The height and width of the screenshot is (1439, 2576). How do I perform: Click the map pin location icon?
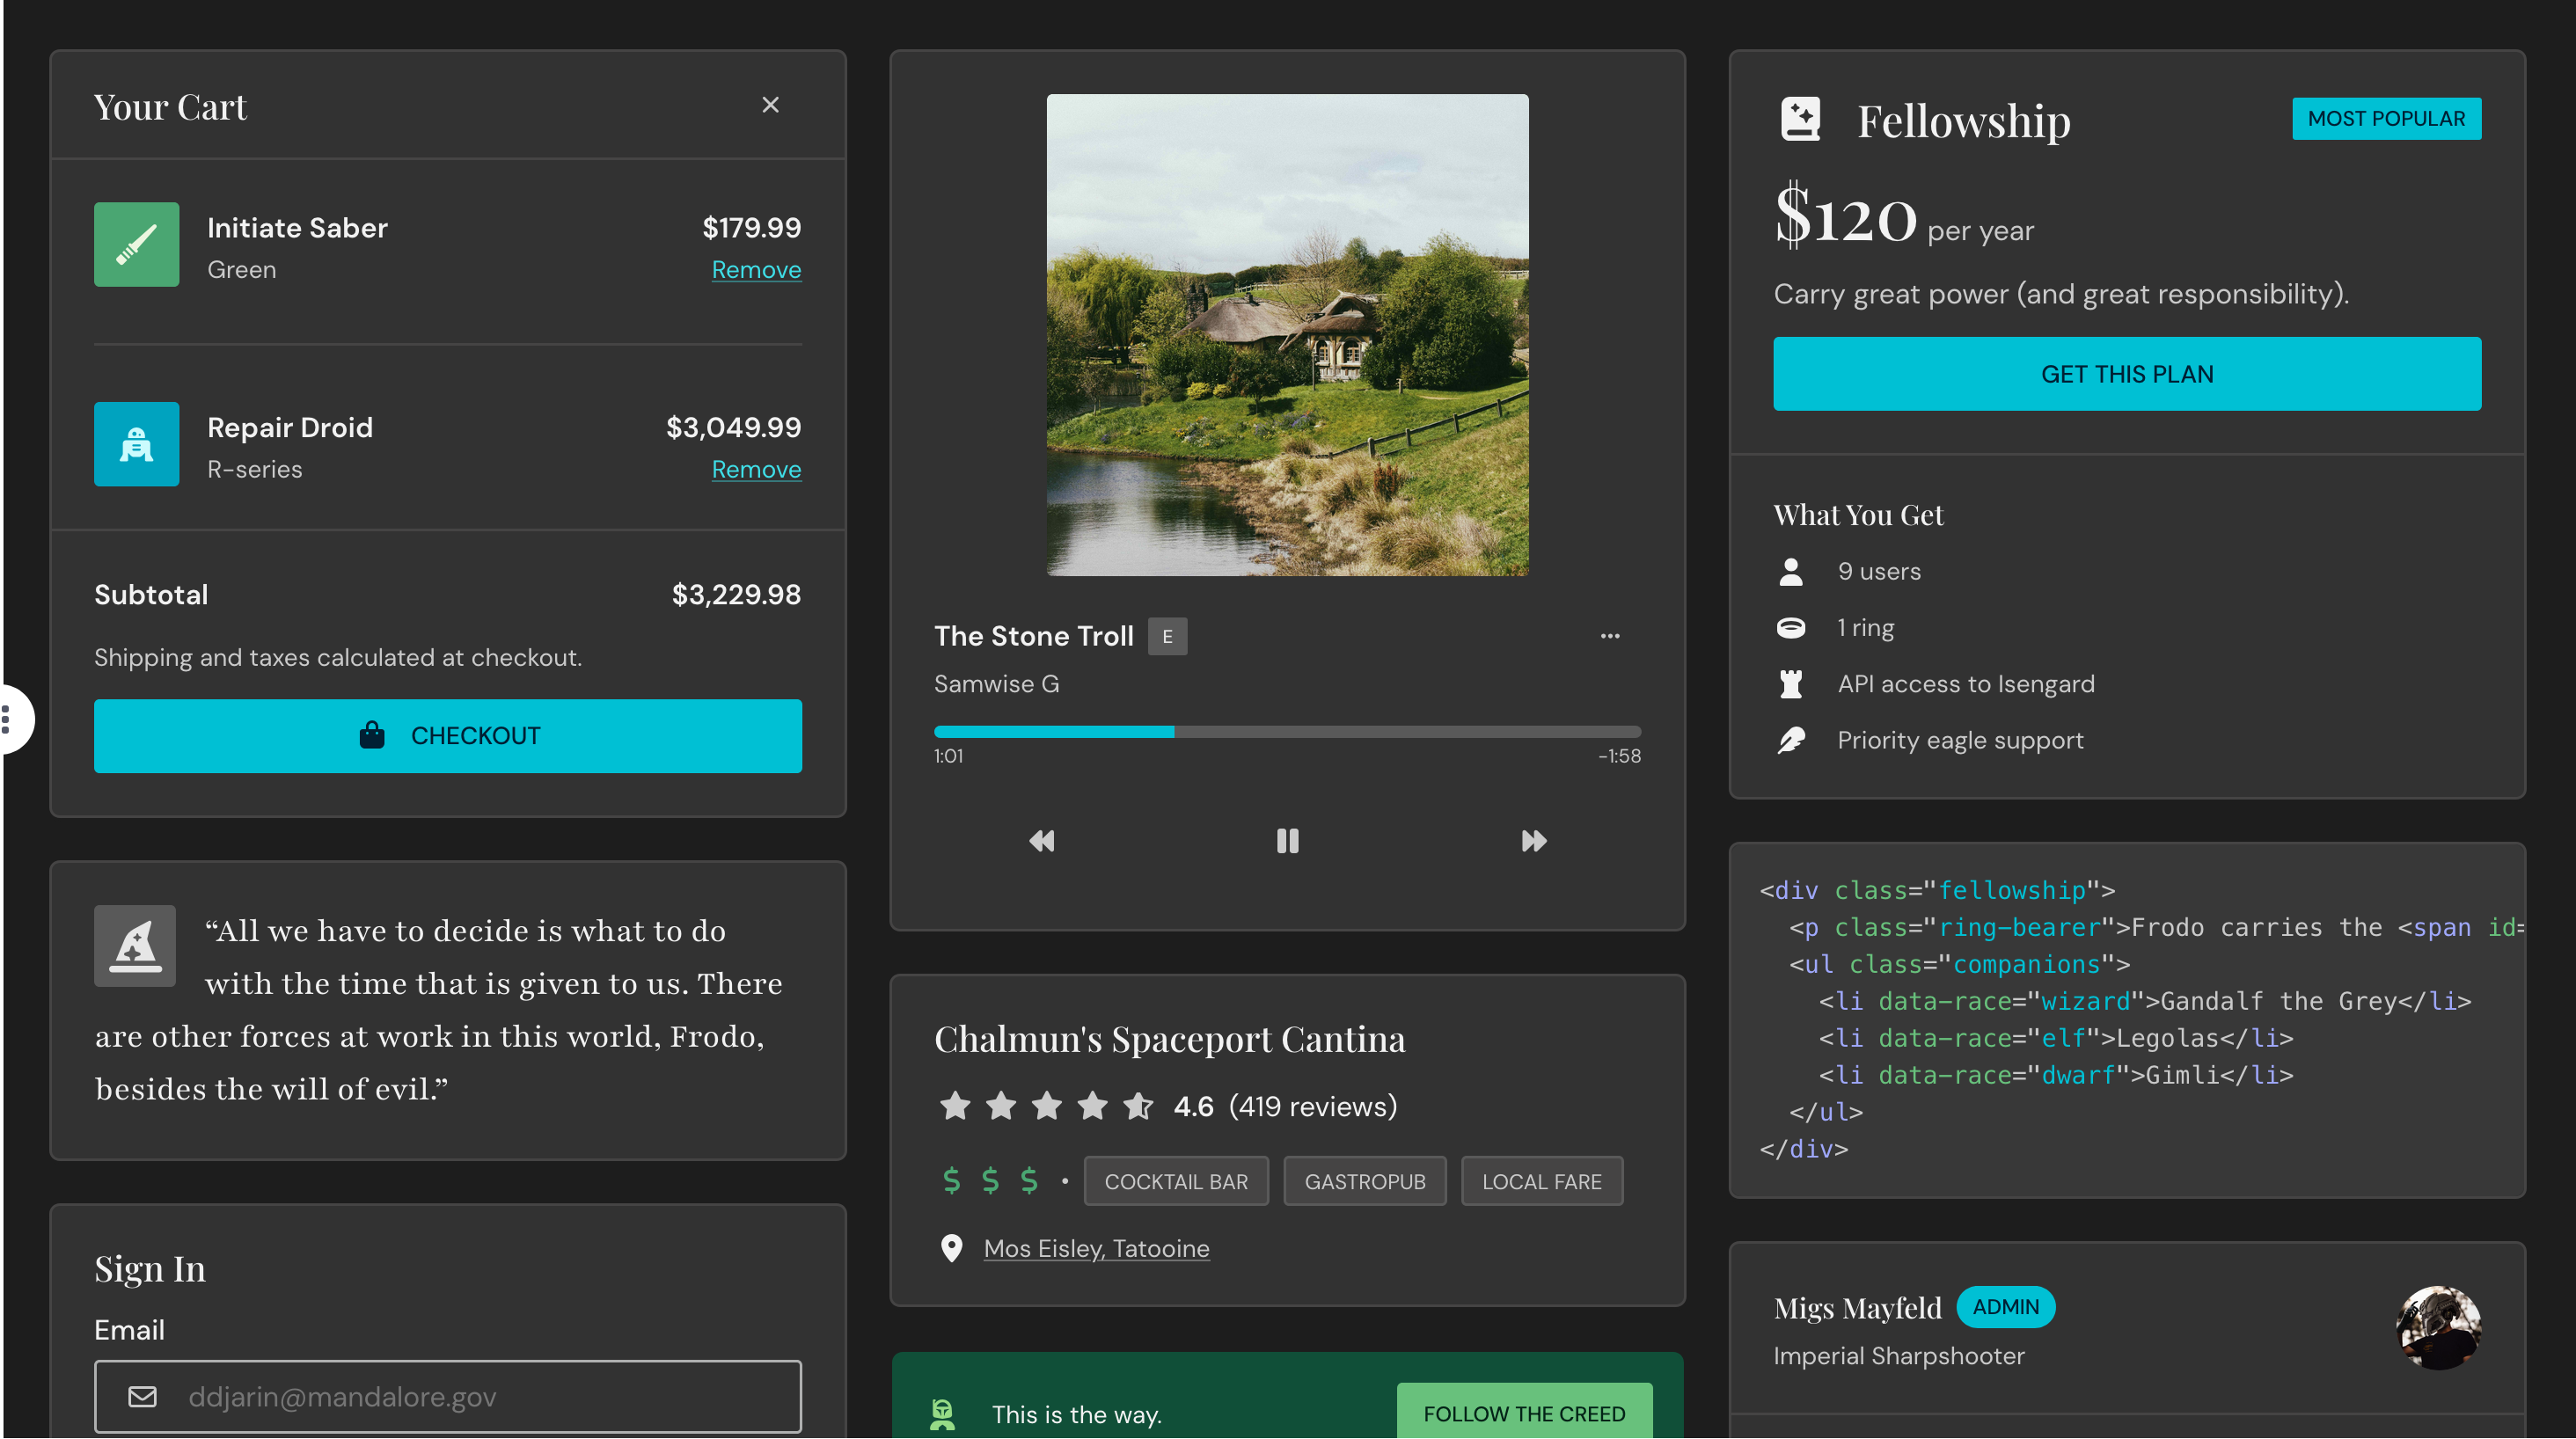951,1249
